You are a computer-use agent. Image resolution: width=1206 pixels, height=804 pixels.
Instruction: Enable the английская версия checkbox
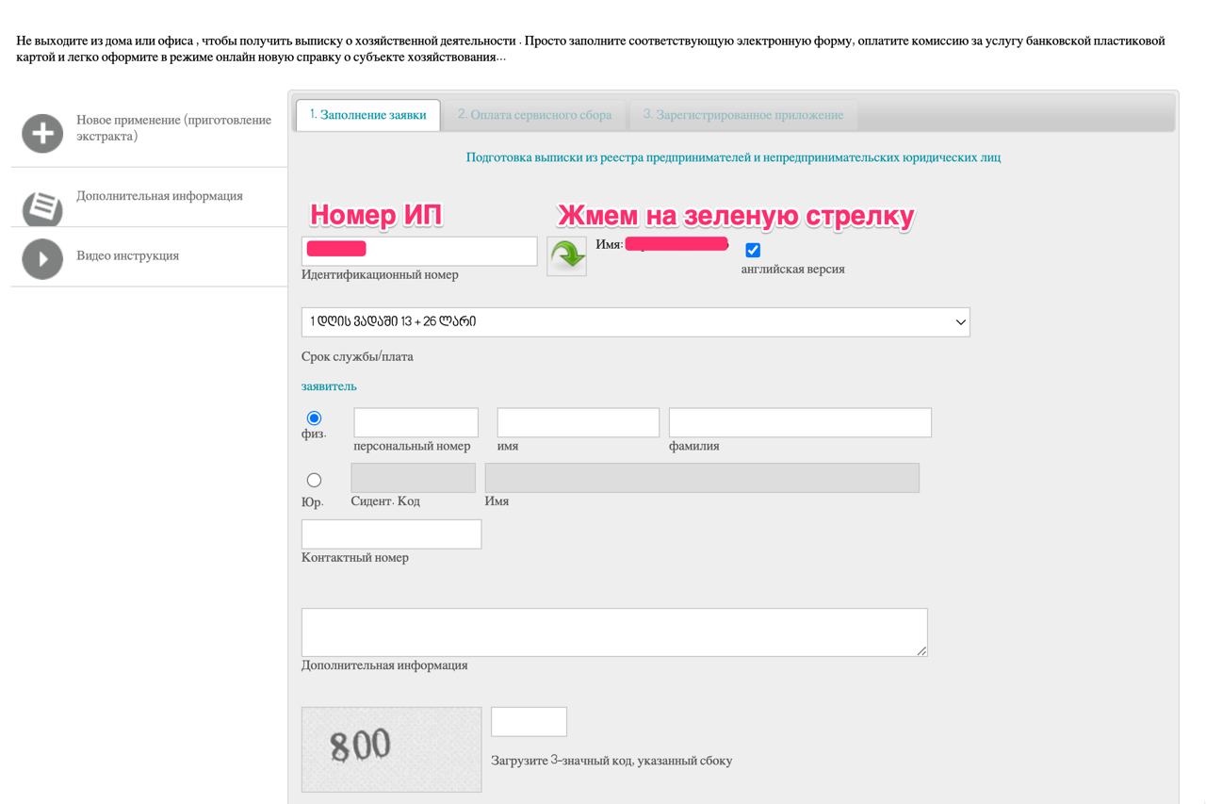click(752, 250)
